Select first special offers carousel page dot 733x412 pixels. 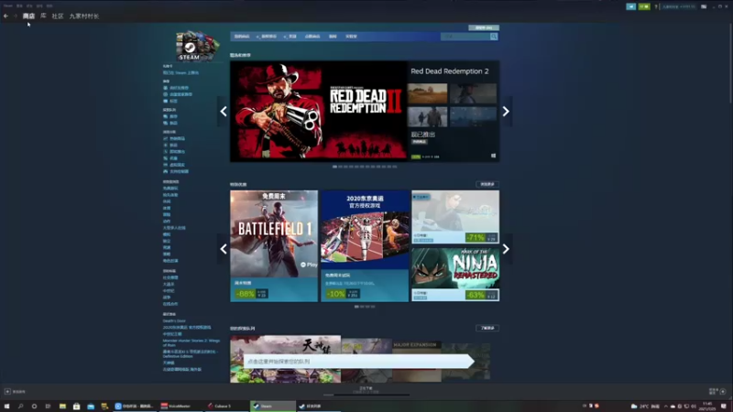[x=356, y=307]
